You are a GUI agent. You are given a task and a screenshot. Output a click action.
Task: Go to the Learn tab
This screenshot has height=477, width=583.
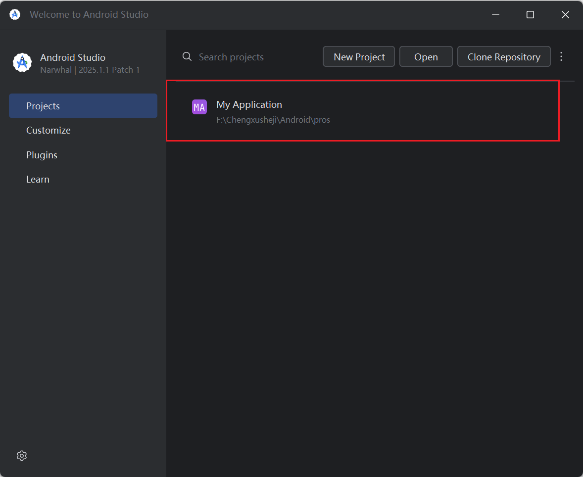click(x=83, y=179)
